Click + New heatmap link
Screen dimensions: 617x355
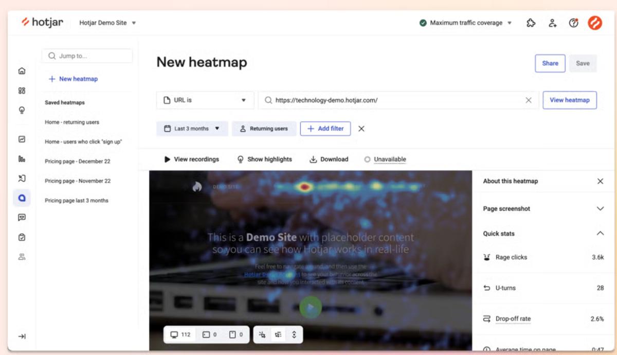[73, 79]
